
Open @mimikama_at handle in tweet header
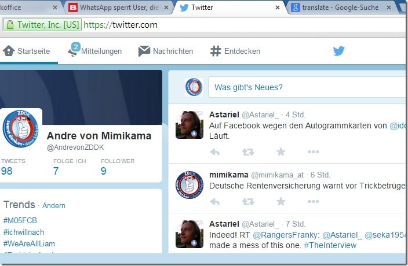click(277, 175)
